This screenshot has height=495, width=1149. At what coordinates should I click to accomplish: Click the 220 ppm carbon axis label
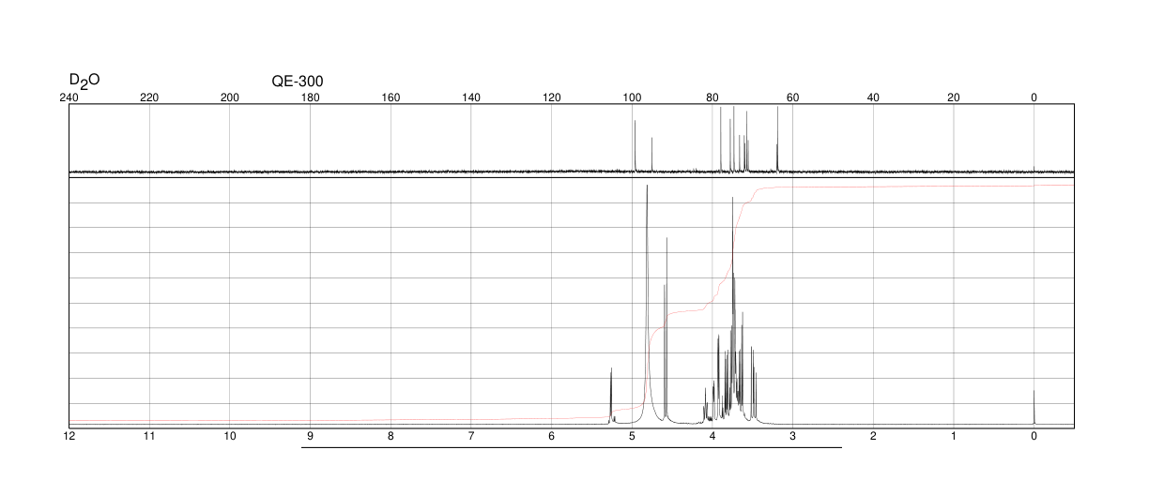[149, 97]
